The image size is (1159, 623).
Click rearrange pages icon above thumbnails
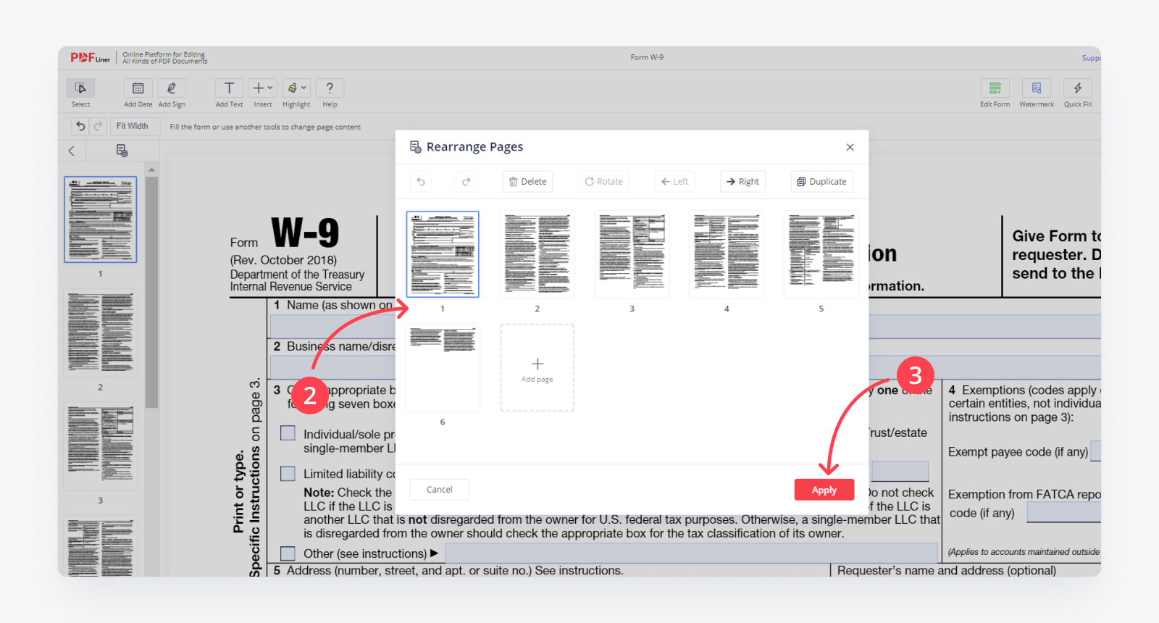coord(122,151)
